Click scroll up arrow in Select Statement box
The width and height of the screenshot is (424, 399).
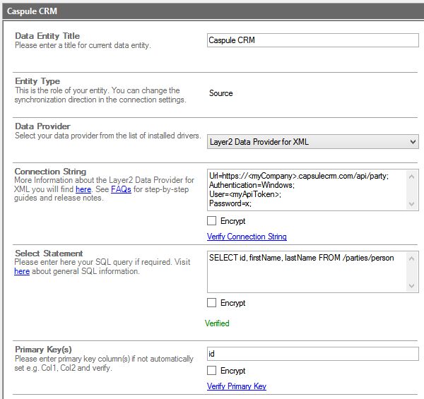[413, 258]
